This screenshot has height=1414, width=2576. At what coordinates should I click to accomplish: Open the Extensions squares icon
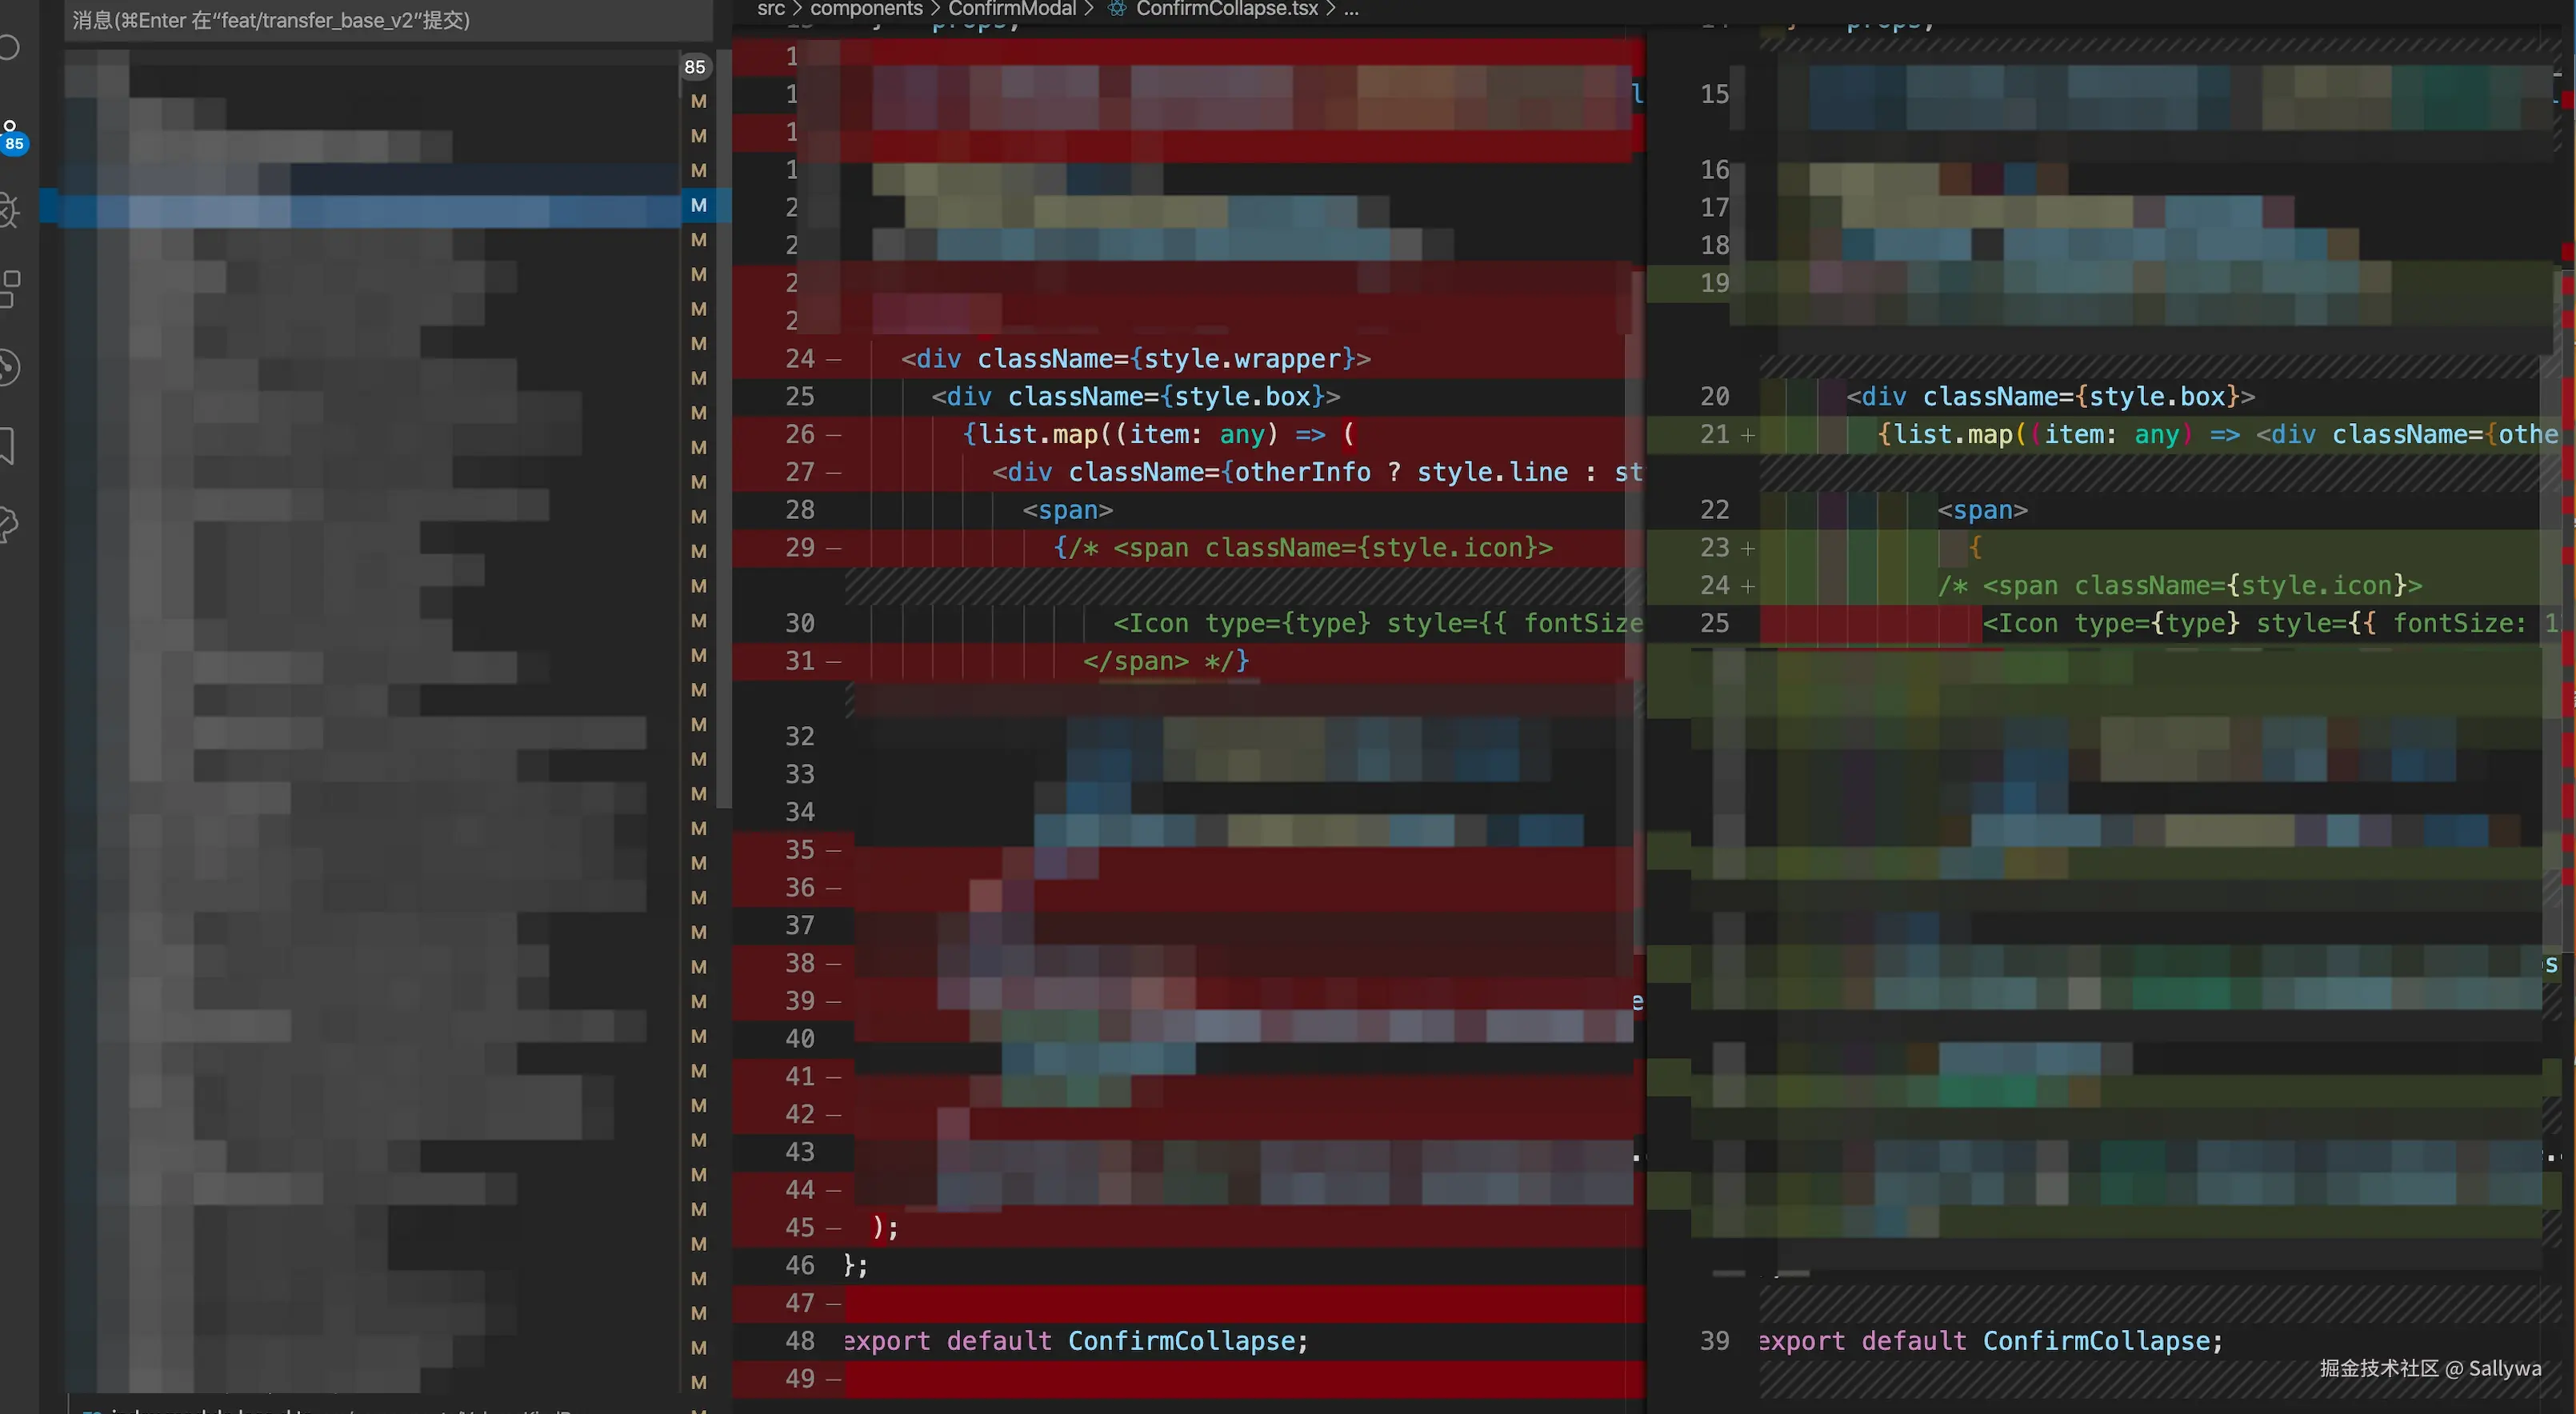[9, 289]
